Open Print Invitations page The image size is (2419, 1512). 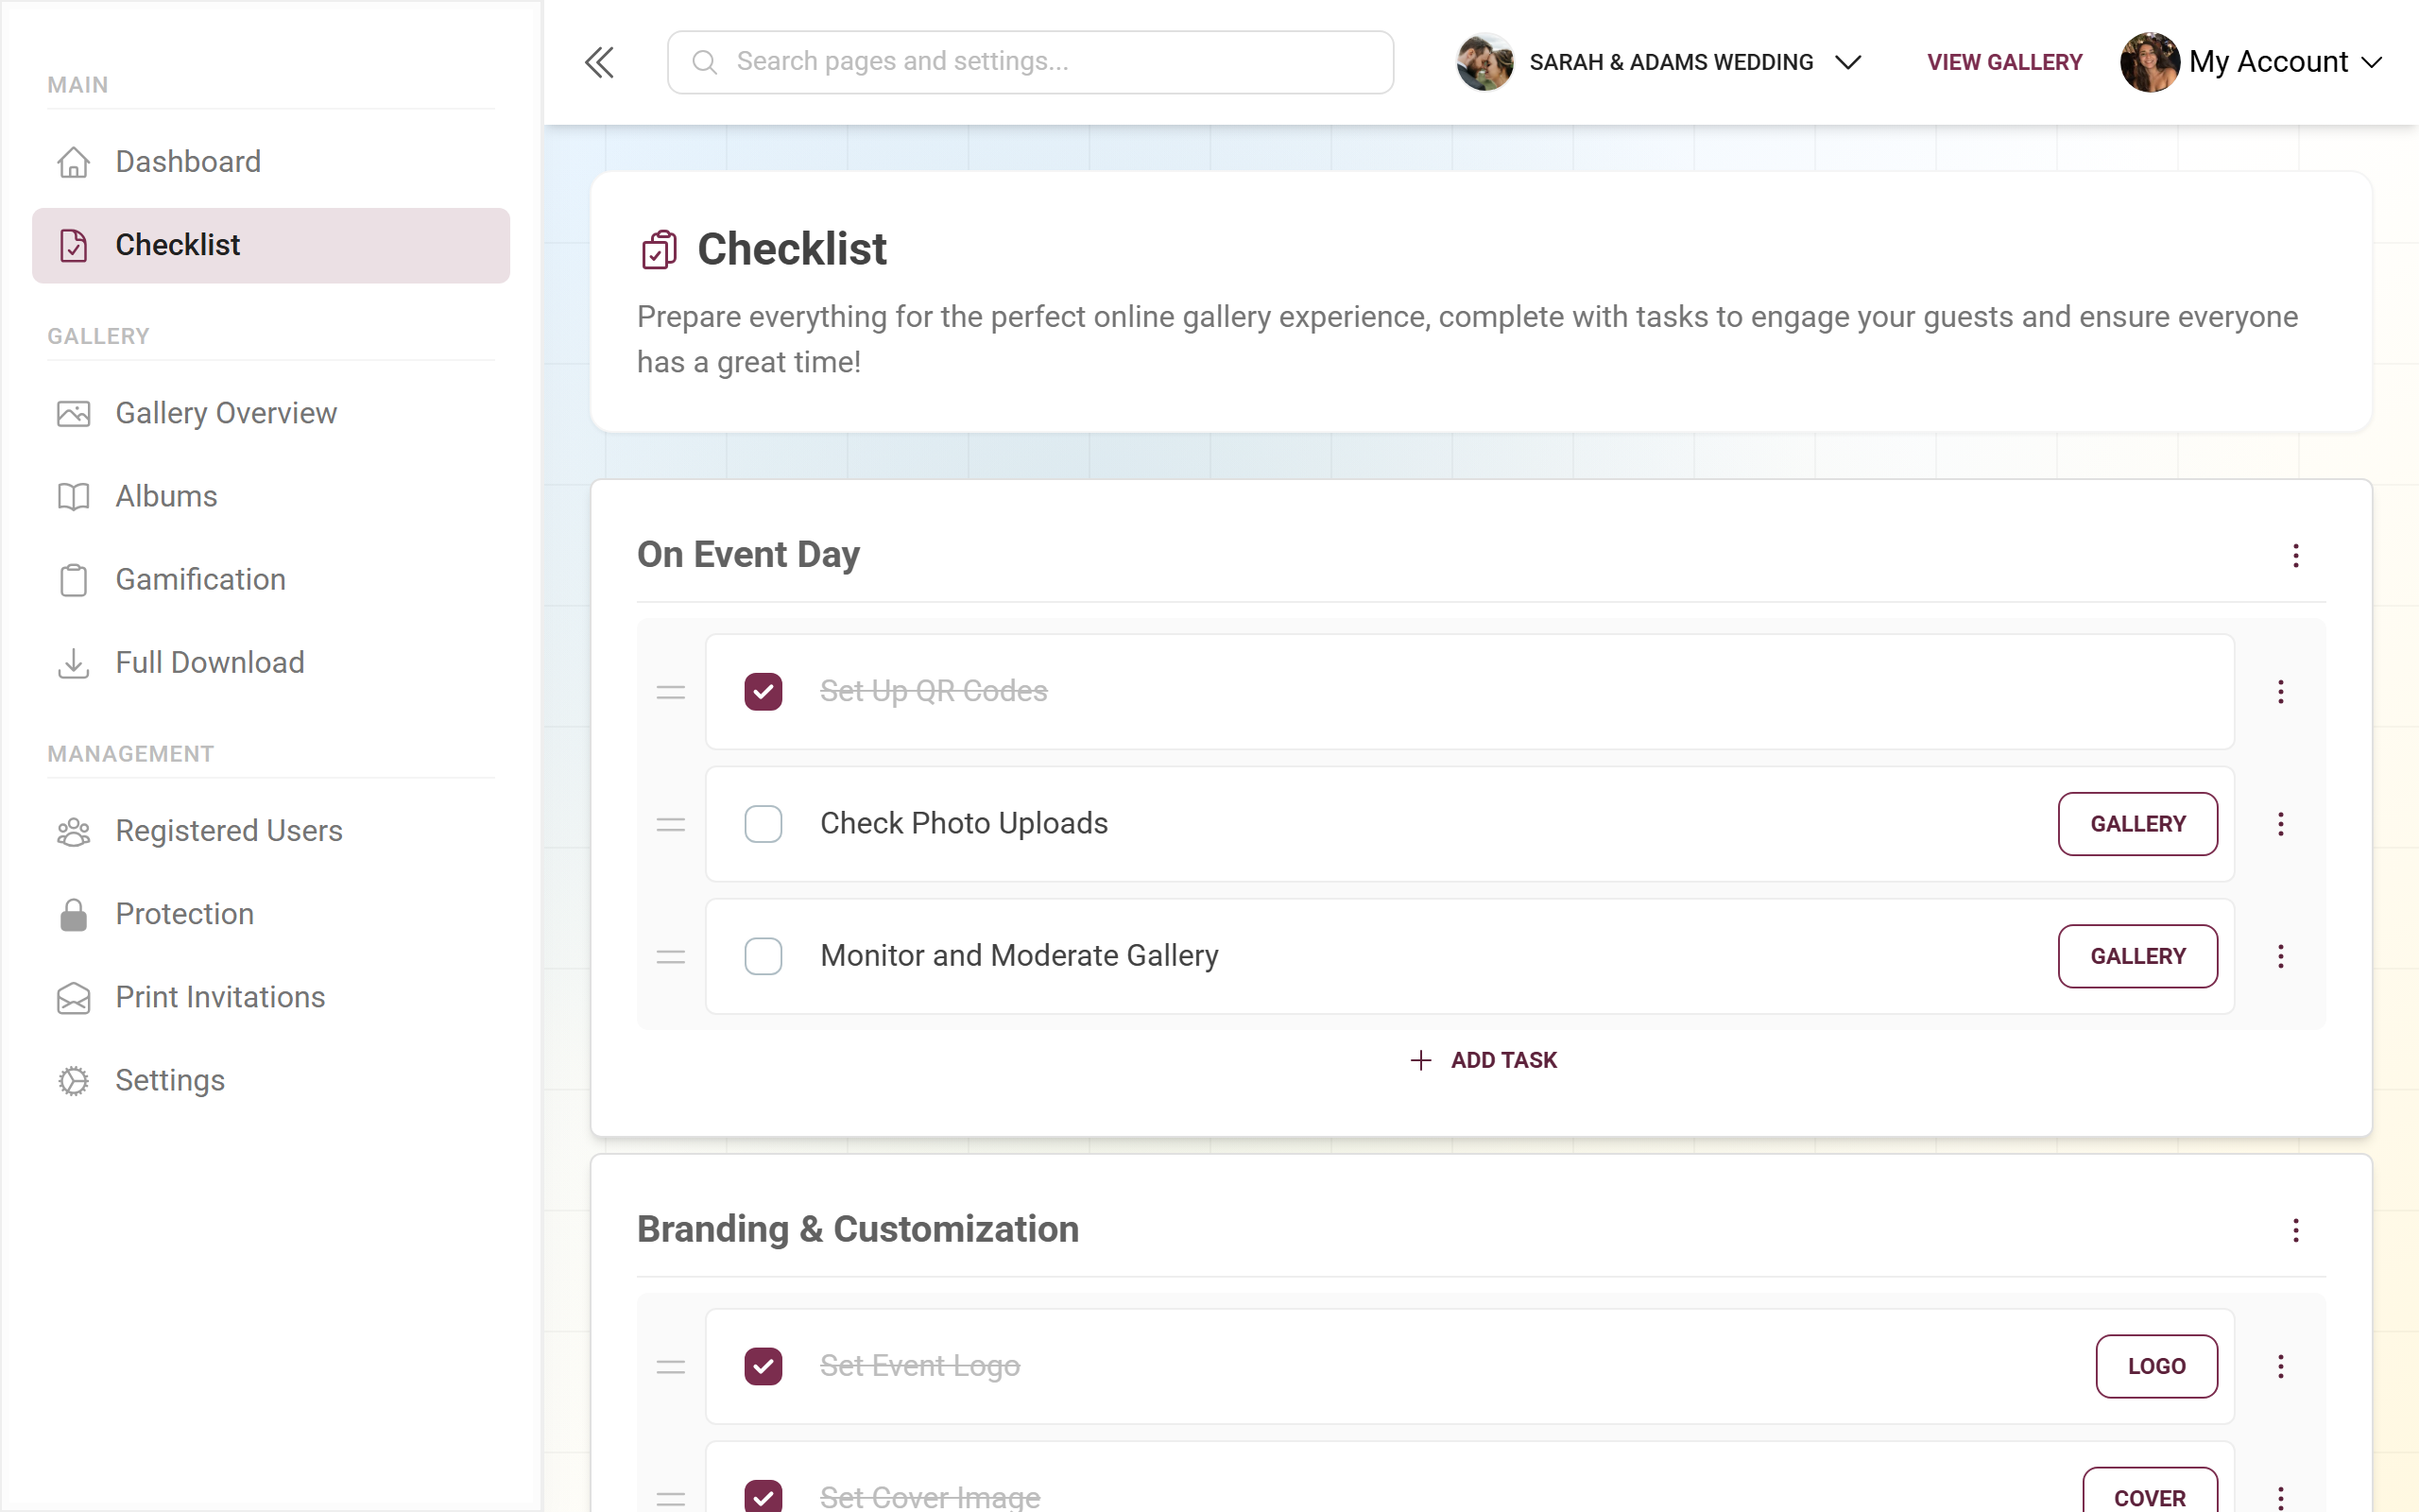tap(271, 998)
